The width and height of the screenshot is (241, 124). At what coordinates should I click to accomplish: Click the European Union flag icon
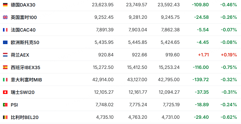click(5, 42)
